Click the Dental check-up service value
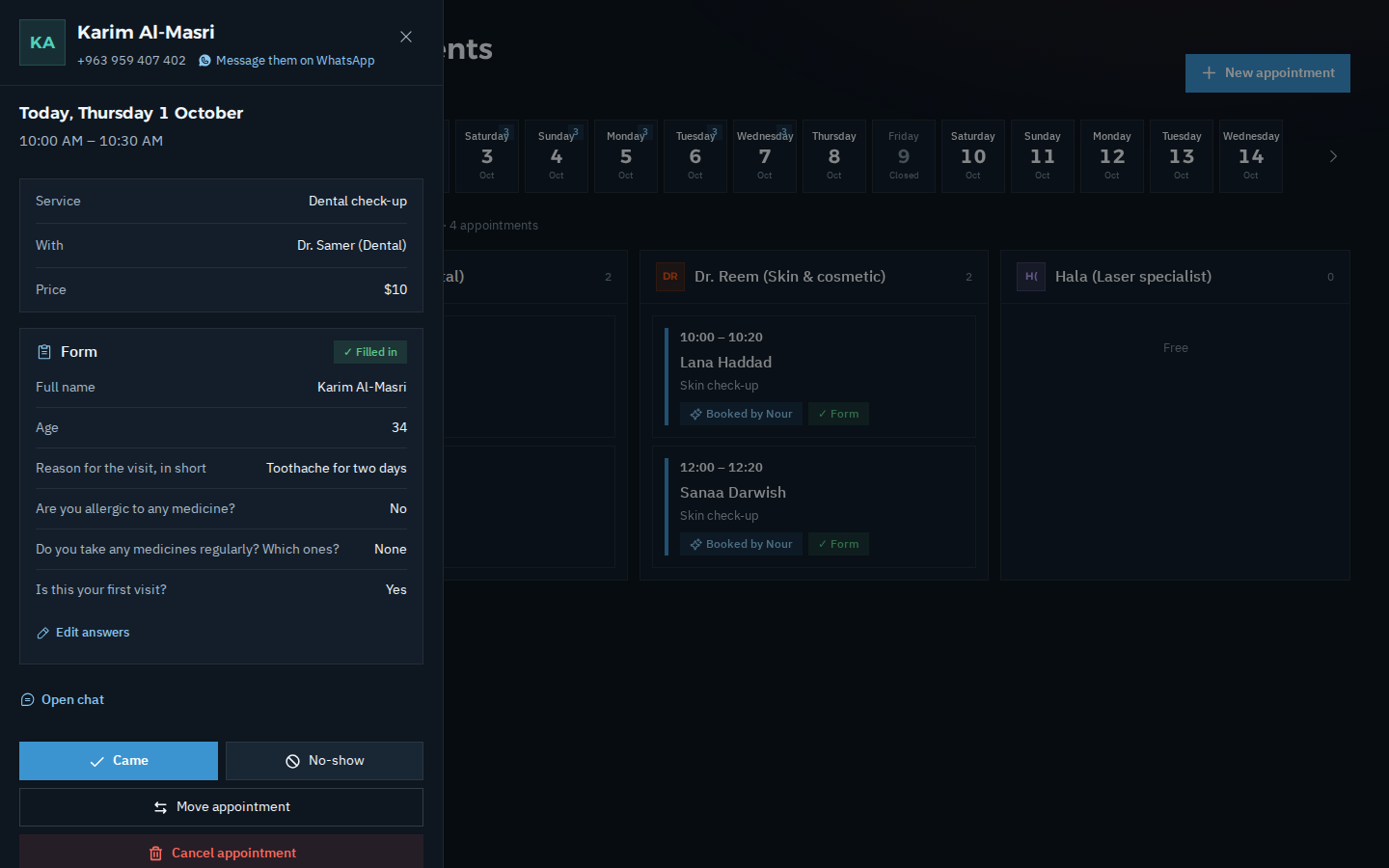The image size is (1389, 868). (x=358, y=202)
